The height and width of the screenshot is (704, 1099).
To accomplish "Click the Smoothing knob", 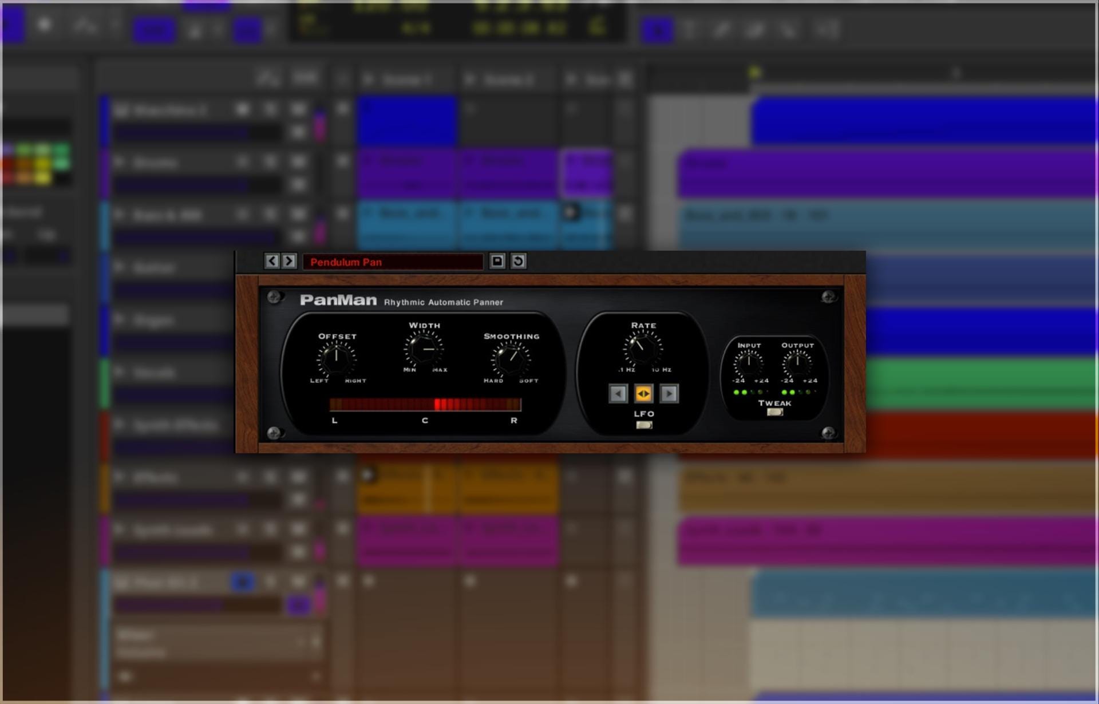I will coord(511,358).
